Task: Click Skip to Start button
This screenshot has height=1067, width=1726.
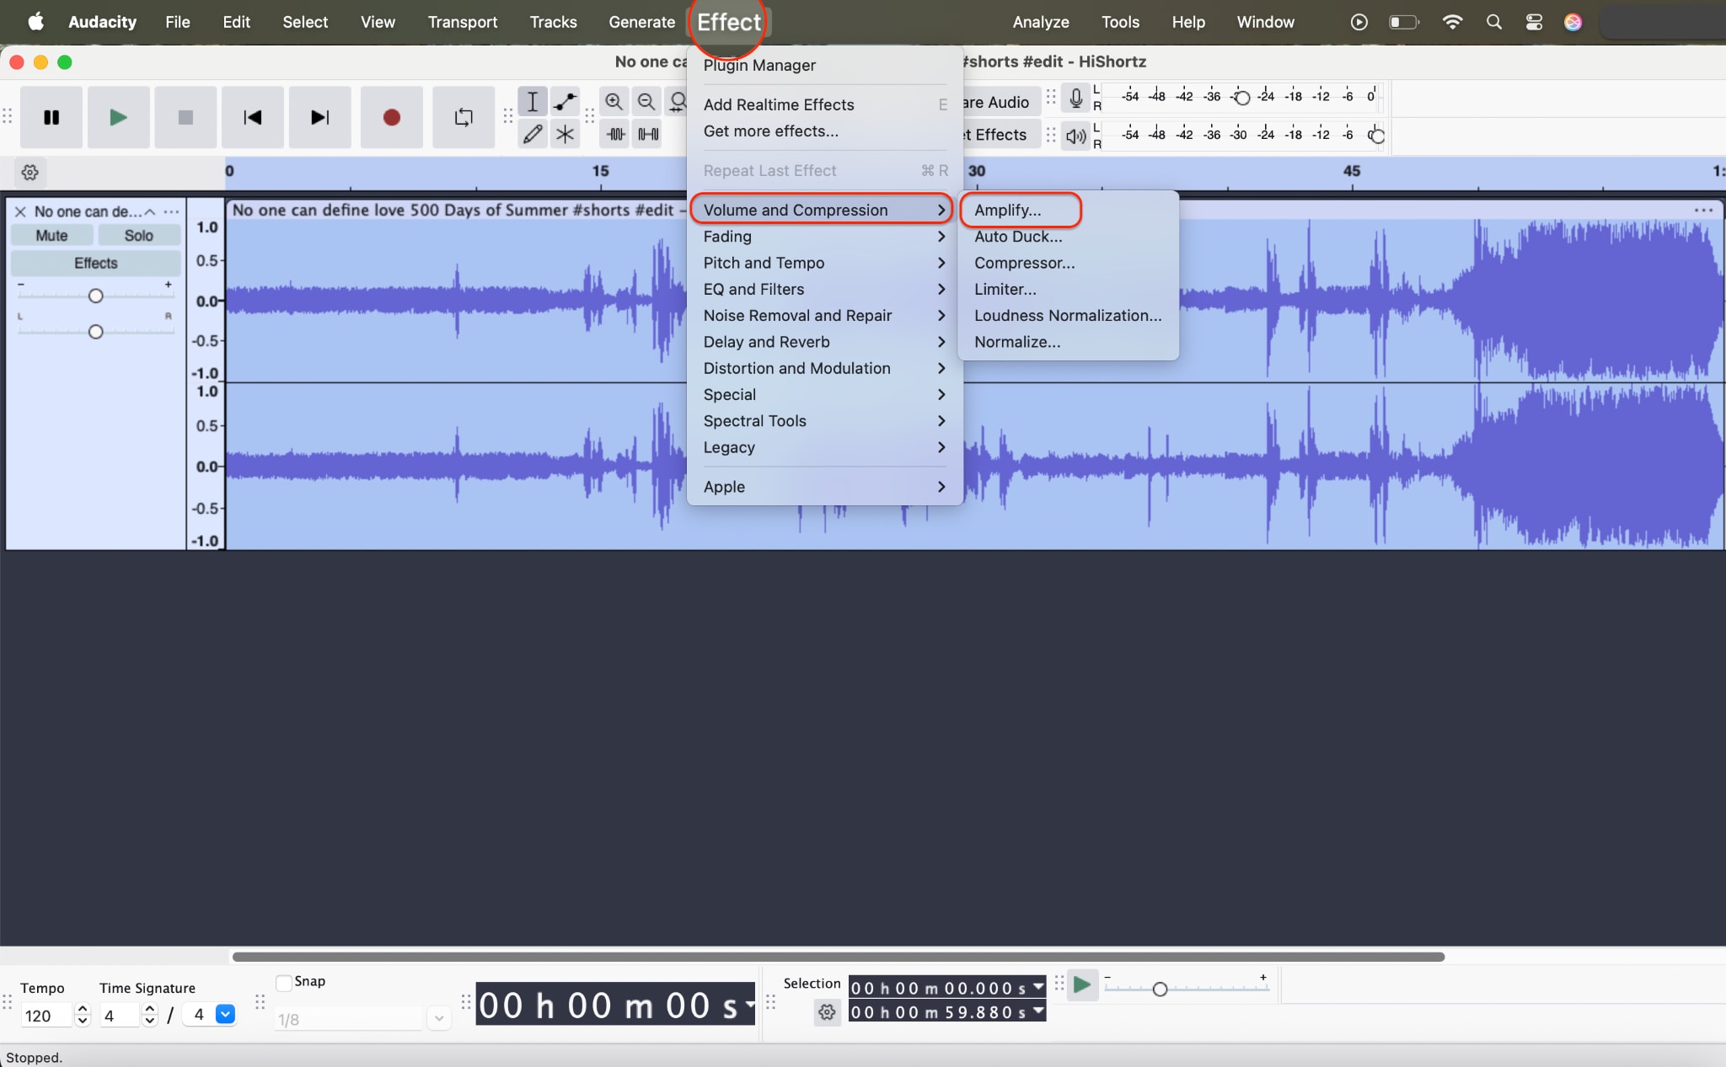Action: 252,117
